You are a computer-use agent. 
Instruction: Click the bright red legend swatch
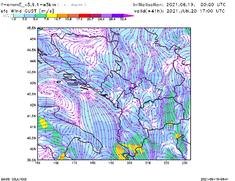85,16
